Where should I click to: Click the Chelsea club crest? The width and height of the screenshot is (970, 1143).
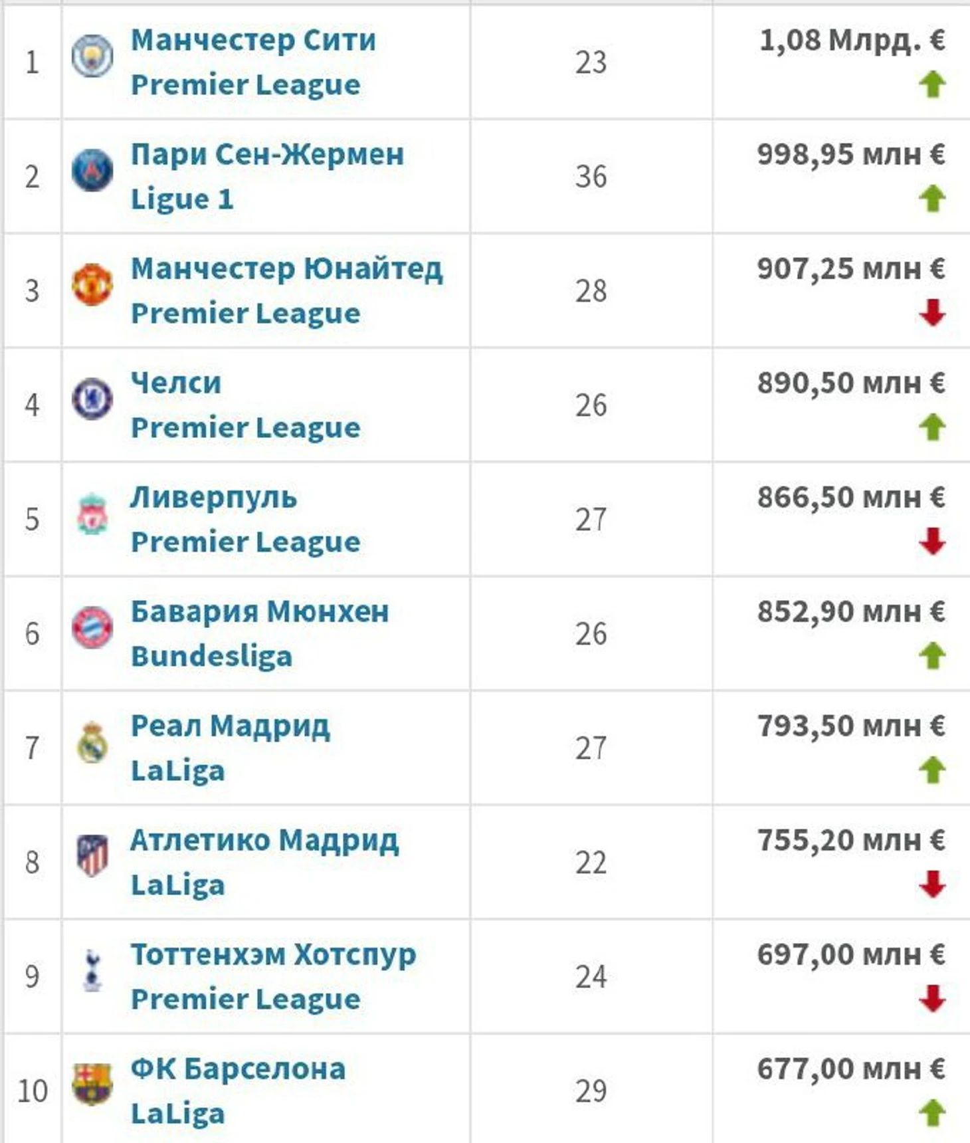[x=92, y=399]
